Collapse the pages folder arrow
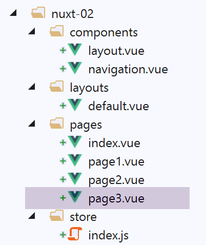Viewport: 206px width, 245px height. point(32,124)
